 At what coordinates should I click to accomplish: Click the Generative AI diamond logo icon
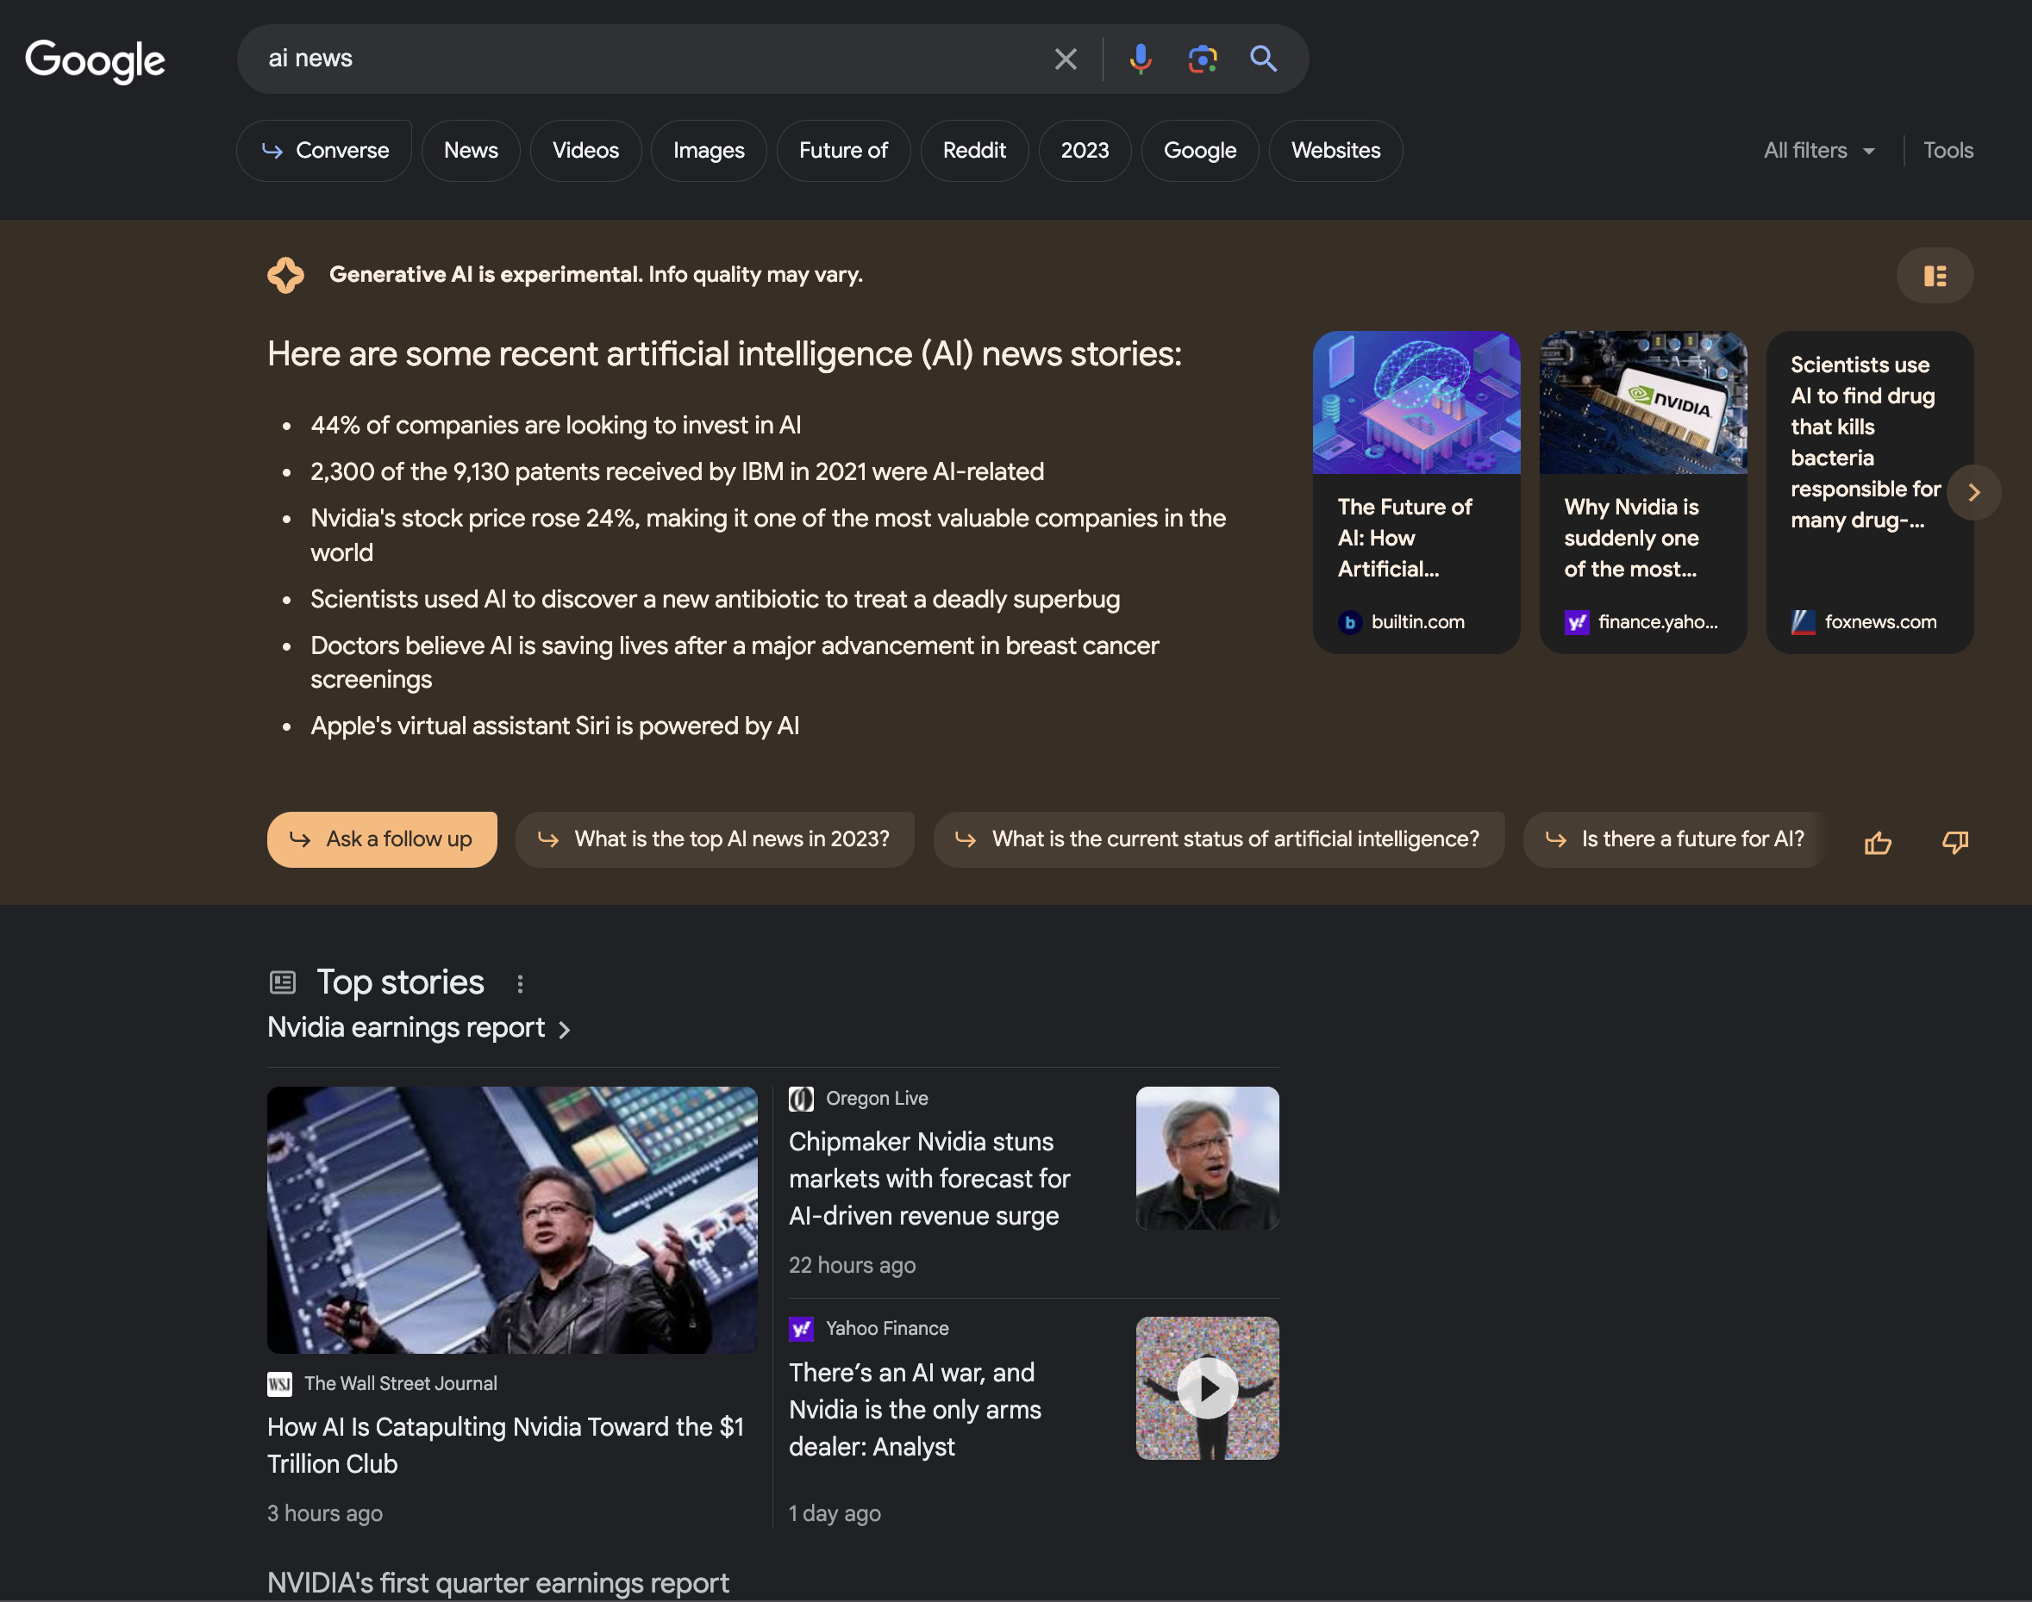pos(285,272)
